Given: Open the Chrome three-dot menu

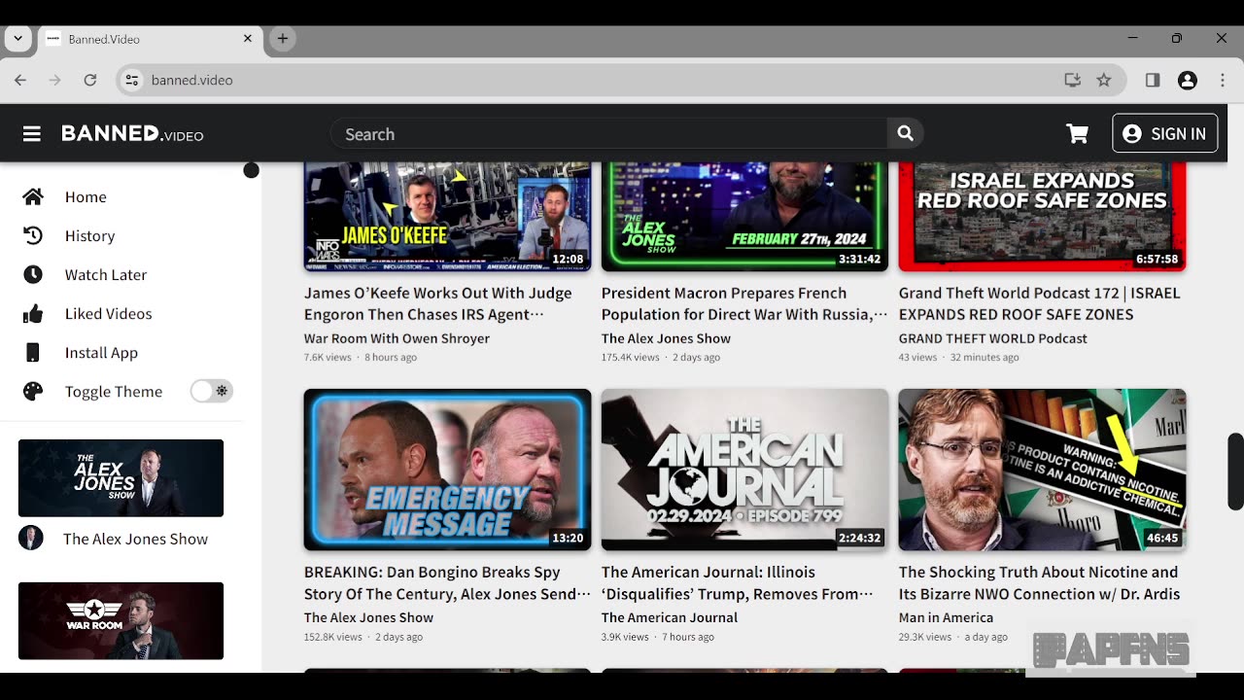Looking at the screenshot, I should click(x=1223, y=80).
